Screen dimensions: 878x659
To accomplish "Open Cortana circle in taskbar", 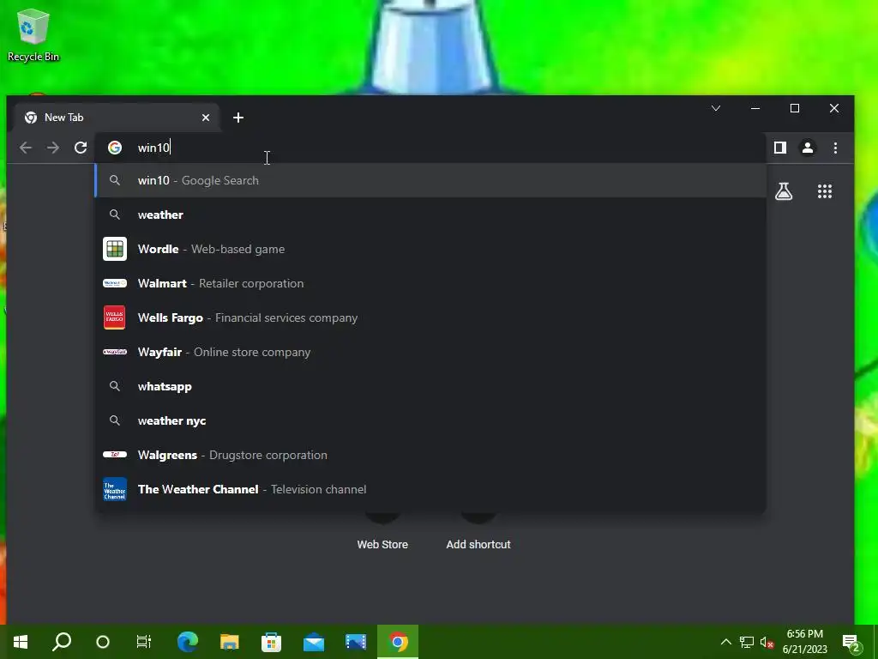I will click(x=103, y=642).
